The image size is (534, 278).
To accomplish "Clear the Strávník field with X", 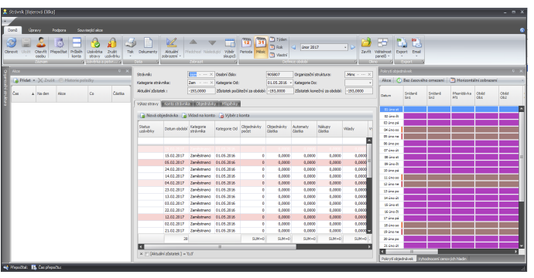I will [211, 74].
